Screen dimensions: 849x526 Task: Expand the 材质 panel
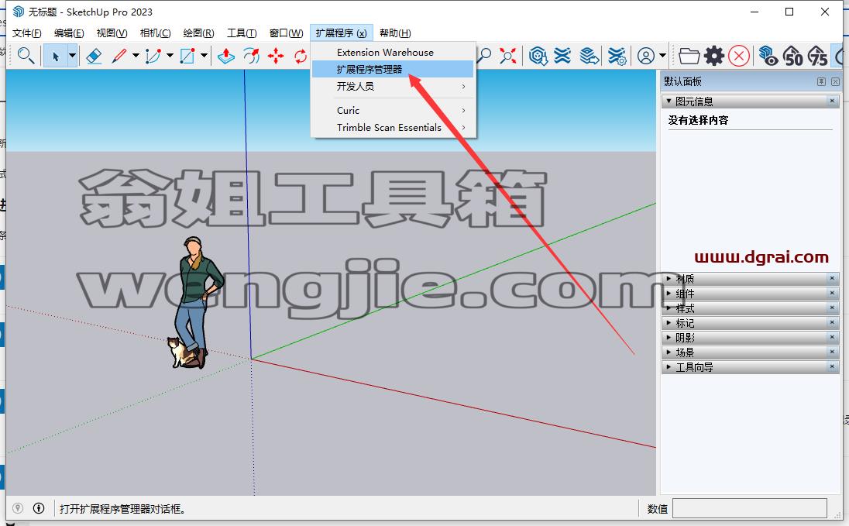(x=669, y=278)
